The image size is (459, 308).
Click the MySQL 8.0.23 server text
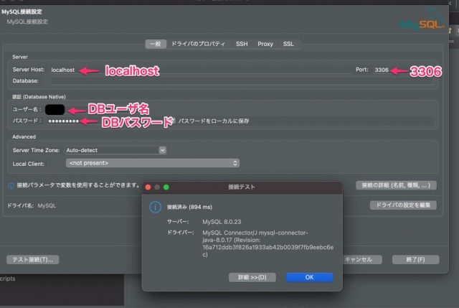click(x=222, y=222)
